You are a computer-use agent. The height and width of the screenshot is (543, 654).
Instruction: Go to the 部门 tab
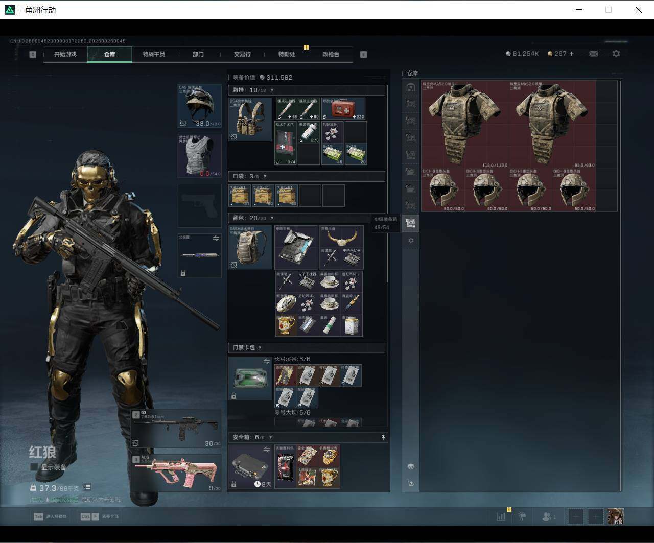point(198,54)
